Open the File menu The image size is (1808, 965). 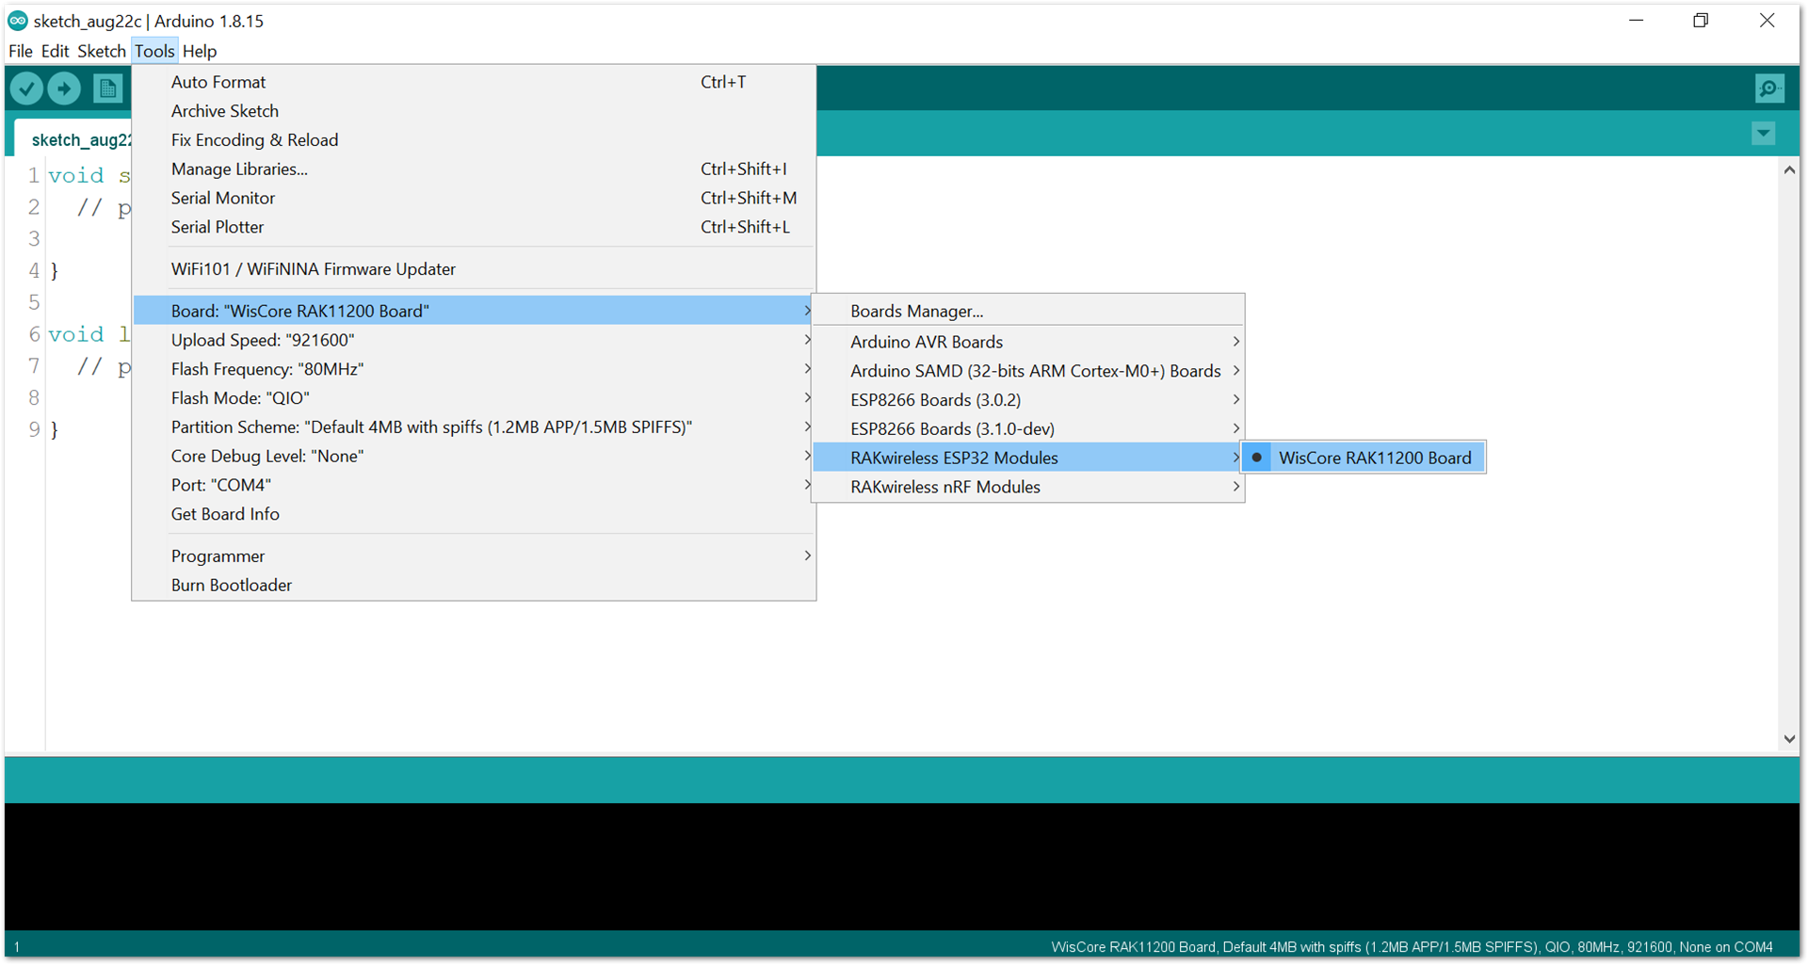[20, 51]
